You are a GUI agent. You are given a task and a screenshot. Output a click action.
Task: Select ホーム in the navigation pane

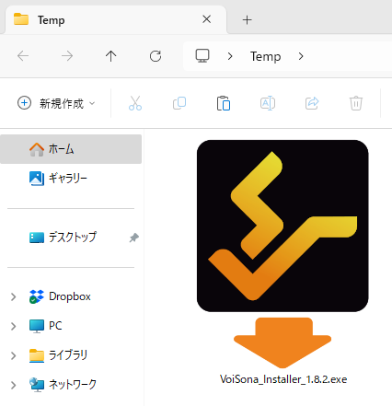(71, 149)
